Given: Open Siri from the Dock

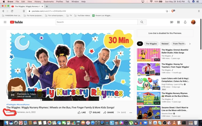Looking at the screenshot, I should [11, 123].
